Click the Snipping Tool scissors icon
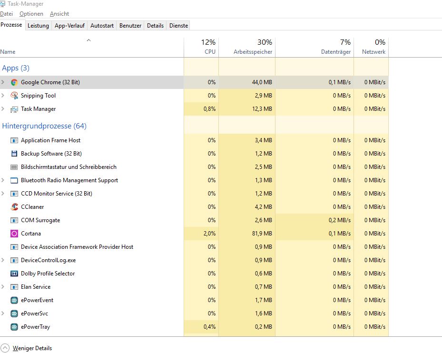 coord(14,96)
